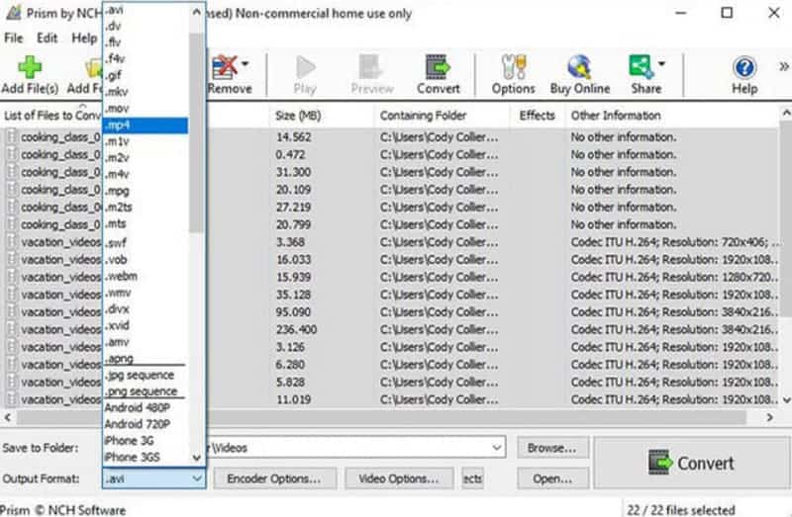Image resolution: width=792 pixels, height=517 pixels.
Task: Click the Effects column header
Action: pos(537,116)
